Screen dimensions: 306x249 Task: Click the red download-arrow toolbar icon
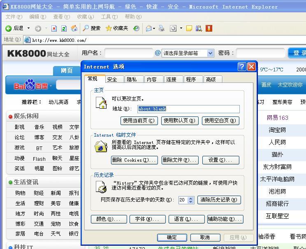click(209, 28)
